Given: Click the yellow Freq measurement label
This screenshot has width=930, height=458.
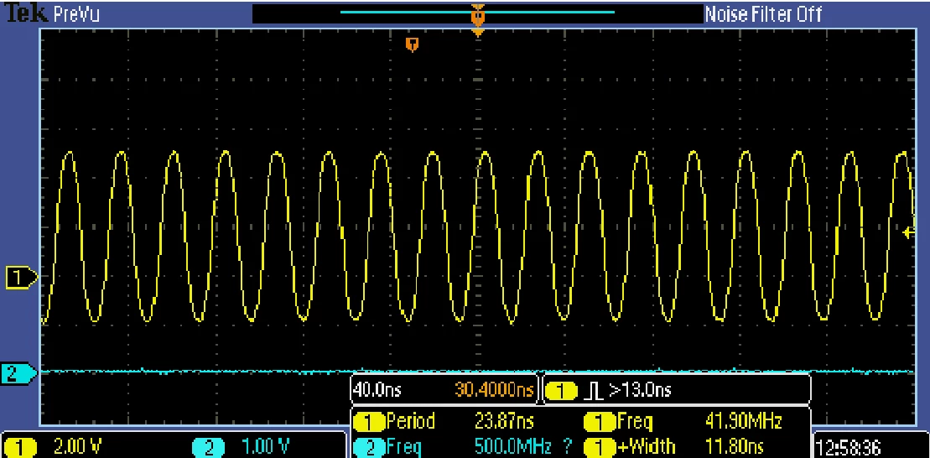Looking at the screenshot, I should coord(635,422).
